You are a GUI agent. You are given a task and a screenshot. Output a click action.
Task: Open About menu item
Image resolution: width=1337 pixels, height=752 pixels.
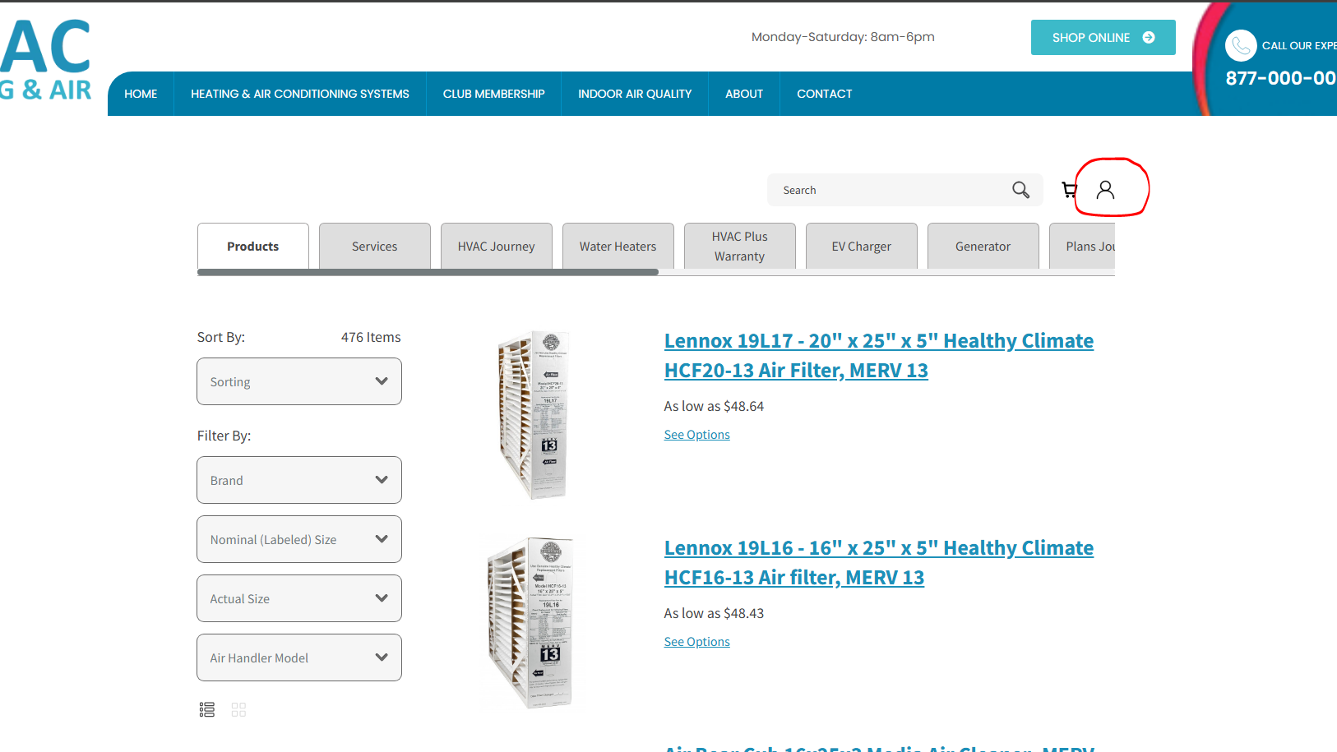point(744,94)
